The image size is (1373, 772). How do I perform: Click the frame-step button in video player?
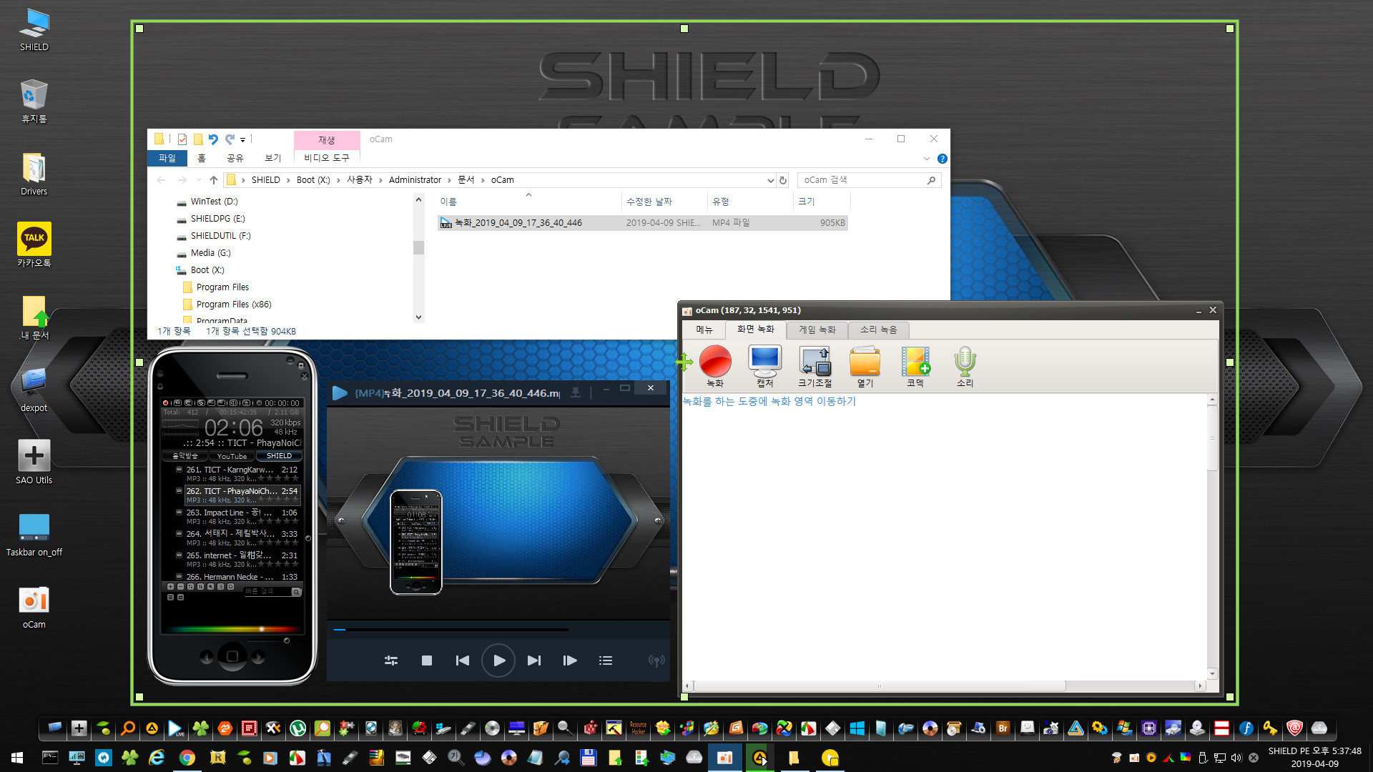pos(570,660)
